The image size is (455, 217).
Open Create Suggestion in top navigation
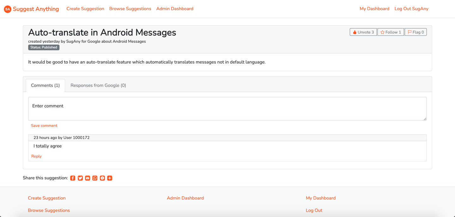coord(85,9)
